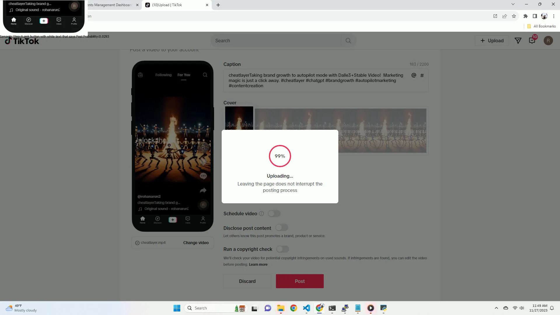This screenshot has width=560, height=315.
Task: Click the comment bubble icon in phone preview
Action: [203, 176]
